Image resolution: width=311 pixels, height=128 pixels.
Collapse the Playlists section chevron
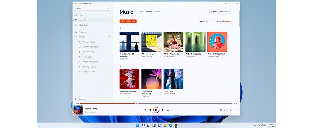click(x=109, y=37)
